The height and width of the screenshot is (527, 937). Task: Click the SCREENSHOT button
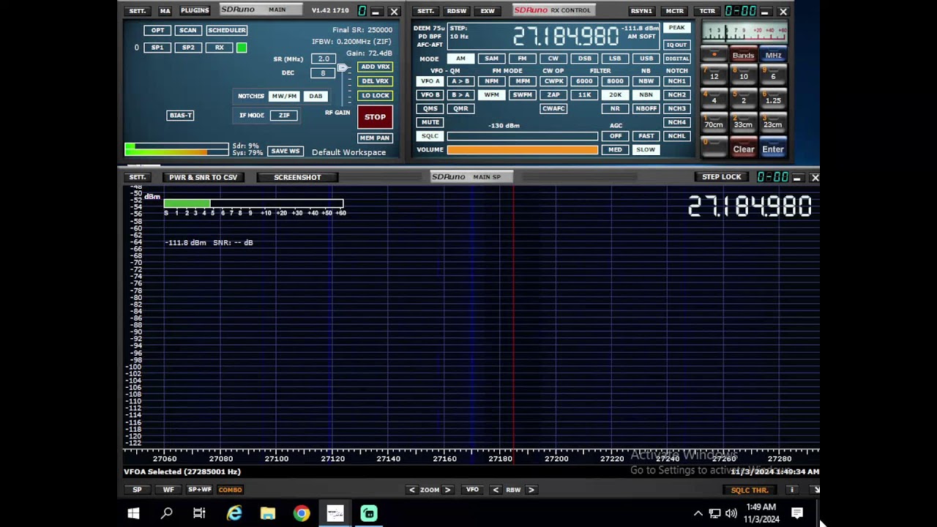[297, 177]
